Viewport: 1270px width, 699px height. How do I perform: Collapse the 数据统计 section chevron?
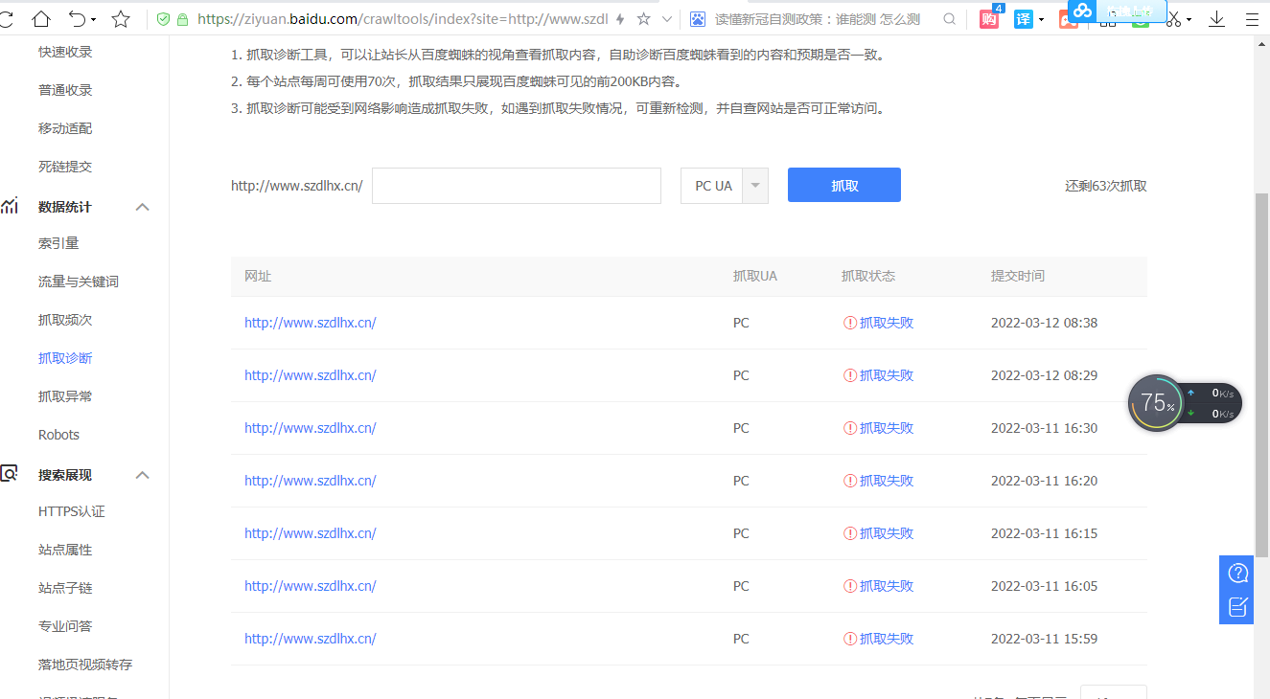tap(142, 206)
